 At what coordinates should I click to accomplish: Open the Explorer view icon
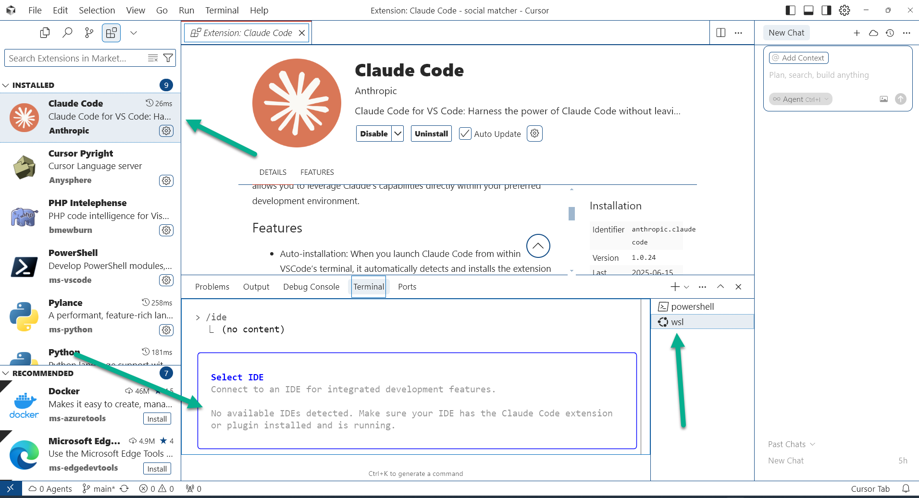45,33
